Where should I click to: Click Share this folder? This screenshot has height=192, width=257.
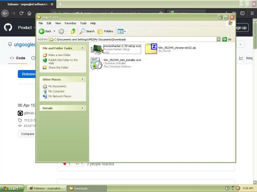[x=58, y=67]
